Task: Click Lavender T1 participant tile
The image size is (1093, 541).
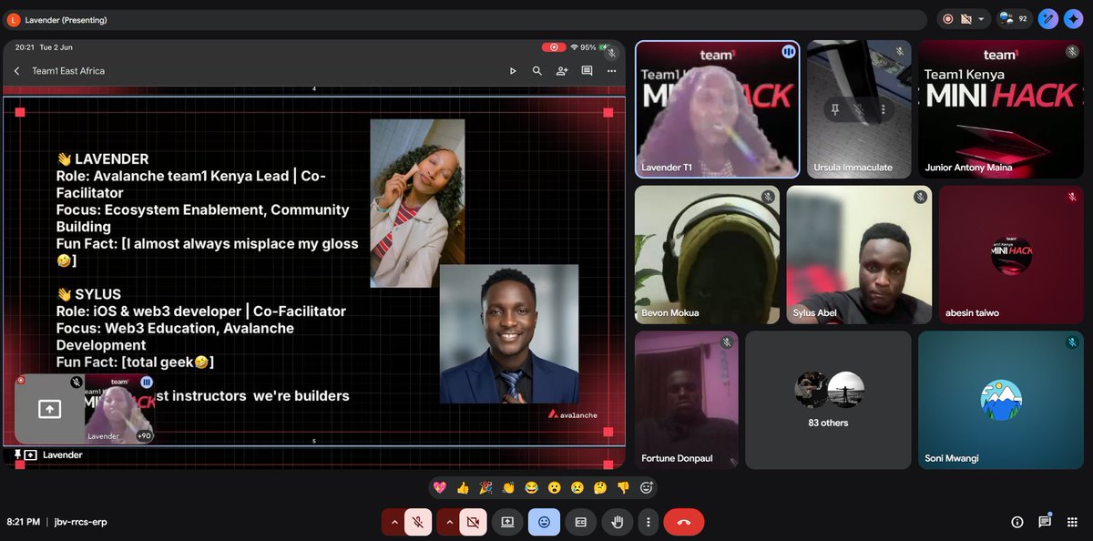Action: point(718,108)
